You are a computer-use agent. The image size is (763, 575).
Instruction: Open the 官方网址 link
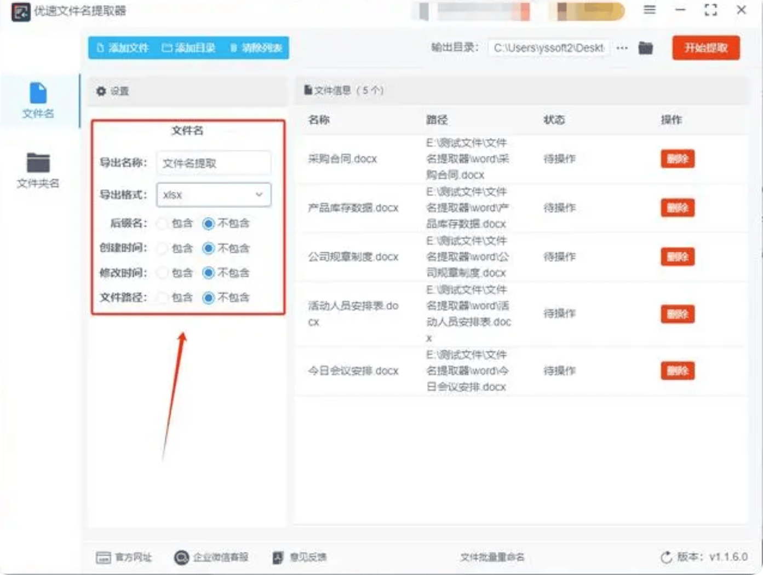(124, 557)
